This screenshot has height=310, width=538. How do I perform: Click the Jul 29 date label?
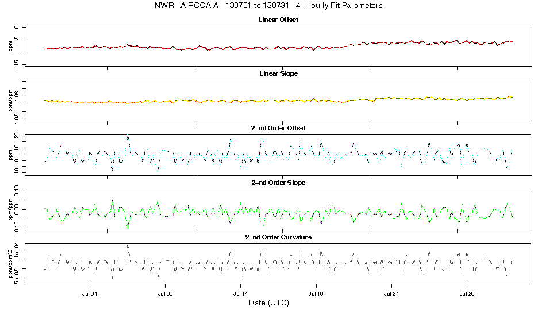point(467,293)
